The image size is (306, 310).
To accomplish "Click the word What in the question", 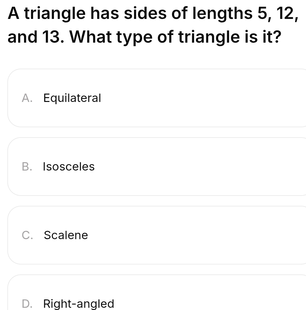I will point(91,37).
